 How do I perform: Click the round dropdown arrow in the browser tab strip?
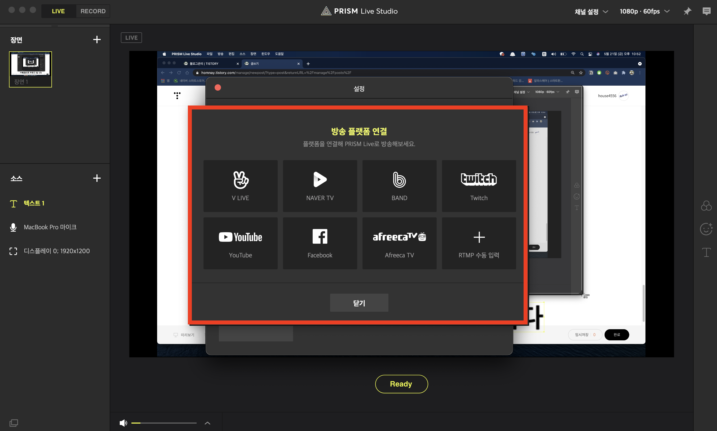point(639,64)
